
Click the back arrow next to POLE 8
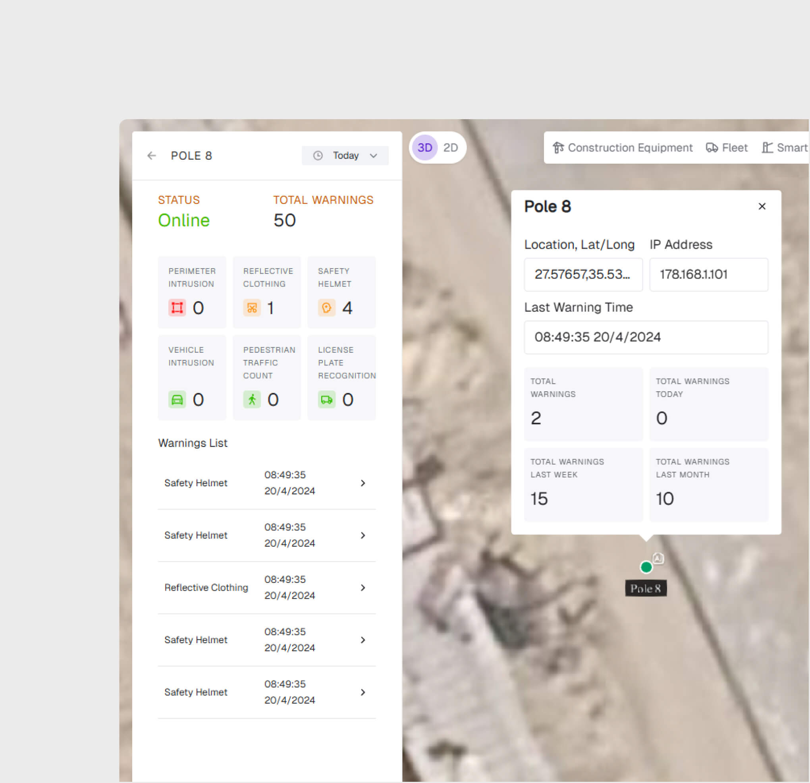[x=152, y=155]
